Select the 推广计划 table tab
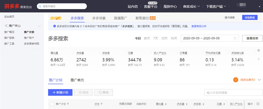The width and height of the screenshot is (263, 109). (56, 80)
